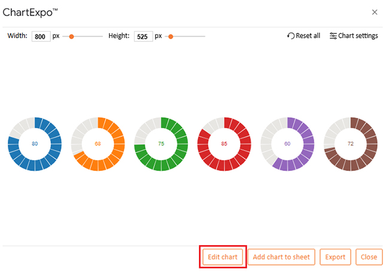Select the brown donut chart showing 72
This screenshot has height=272, width=389.
pos(350,143)
